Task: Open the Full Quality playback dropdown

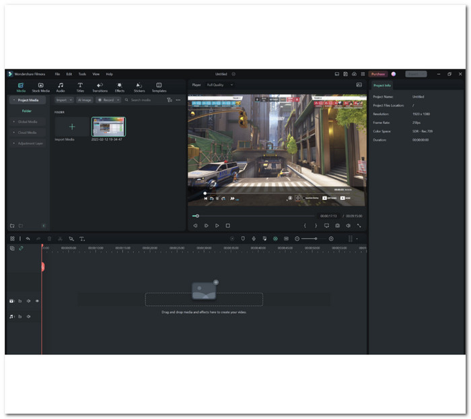Action: 220,85
